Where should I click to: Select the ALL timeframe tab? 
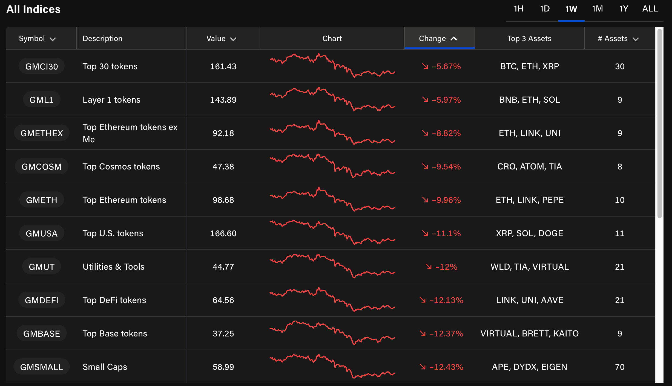[650, 9]
